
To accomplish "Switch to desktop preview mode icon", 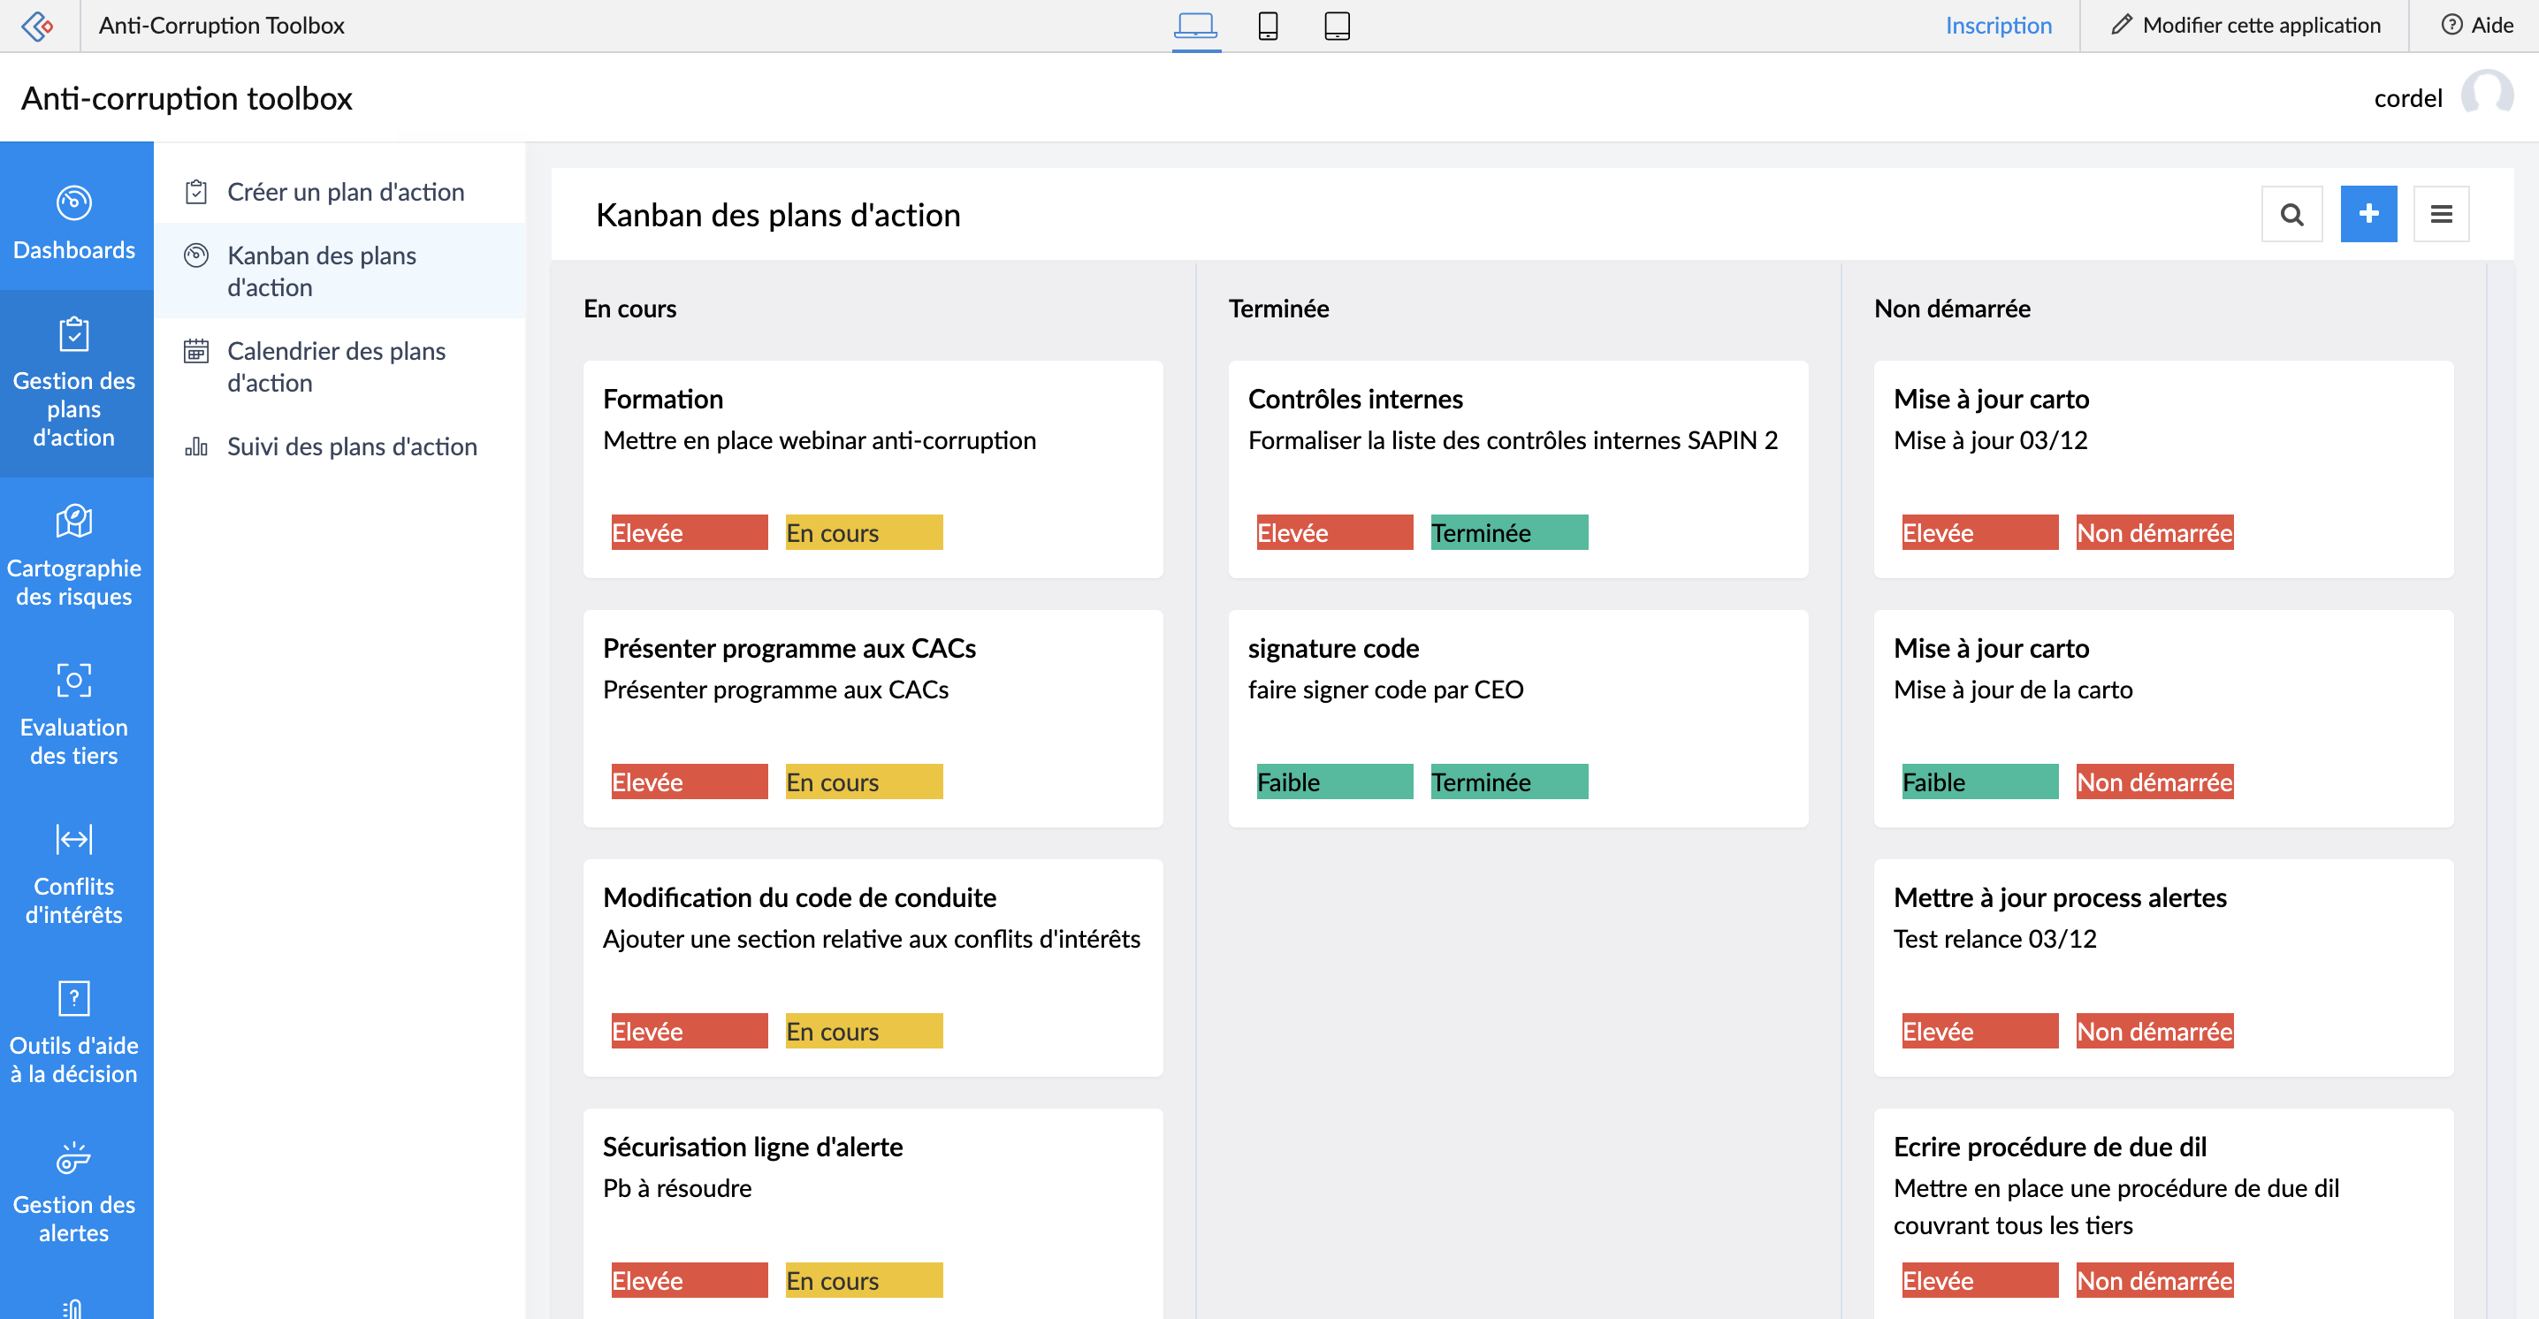I will (x=1195, y=25).
